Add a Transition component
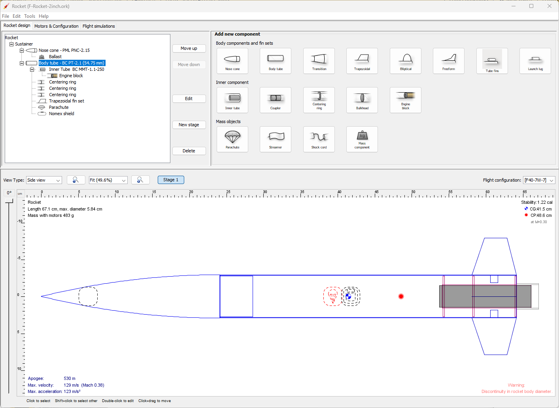Viewport: 559px width, 408px height. click(319, 61)
